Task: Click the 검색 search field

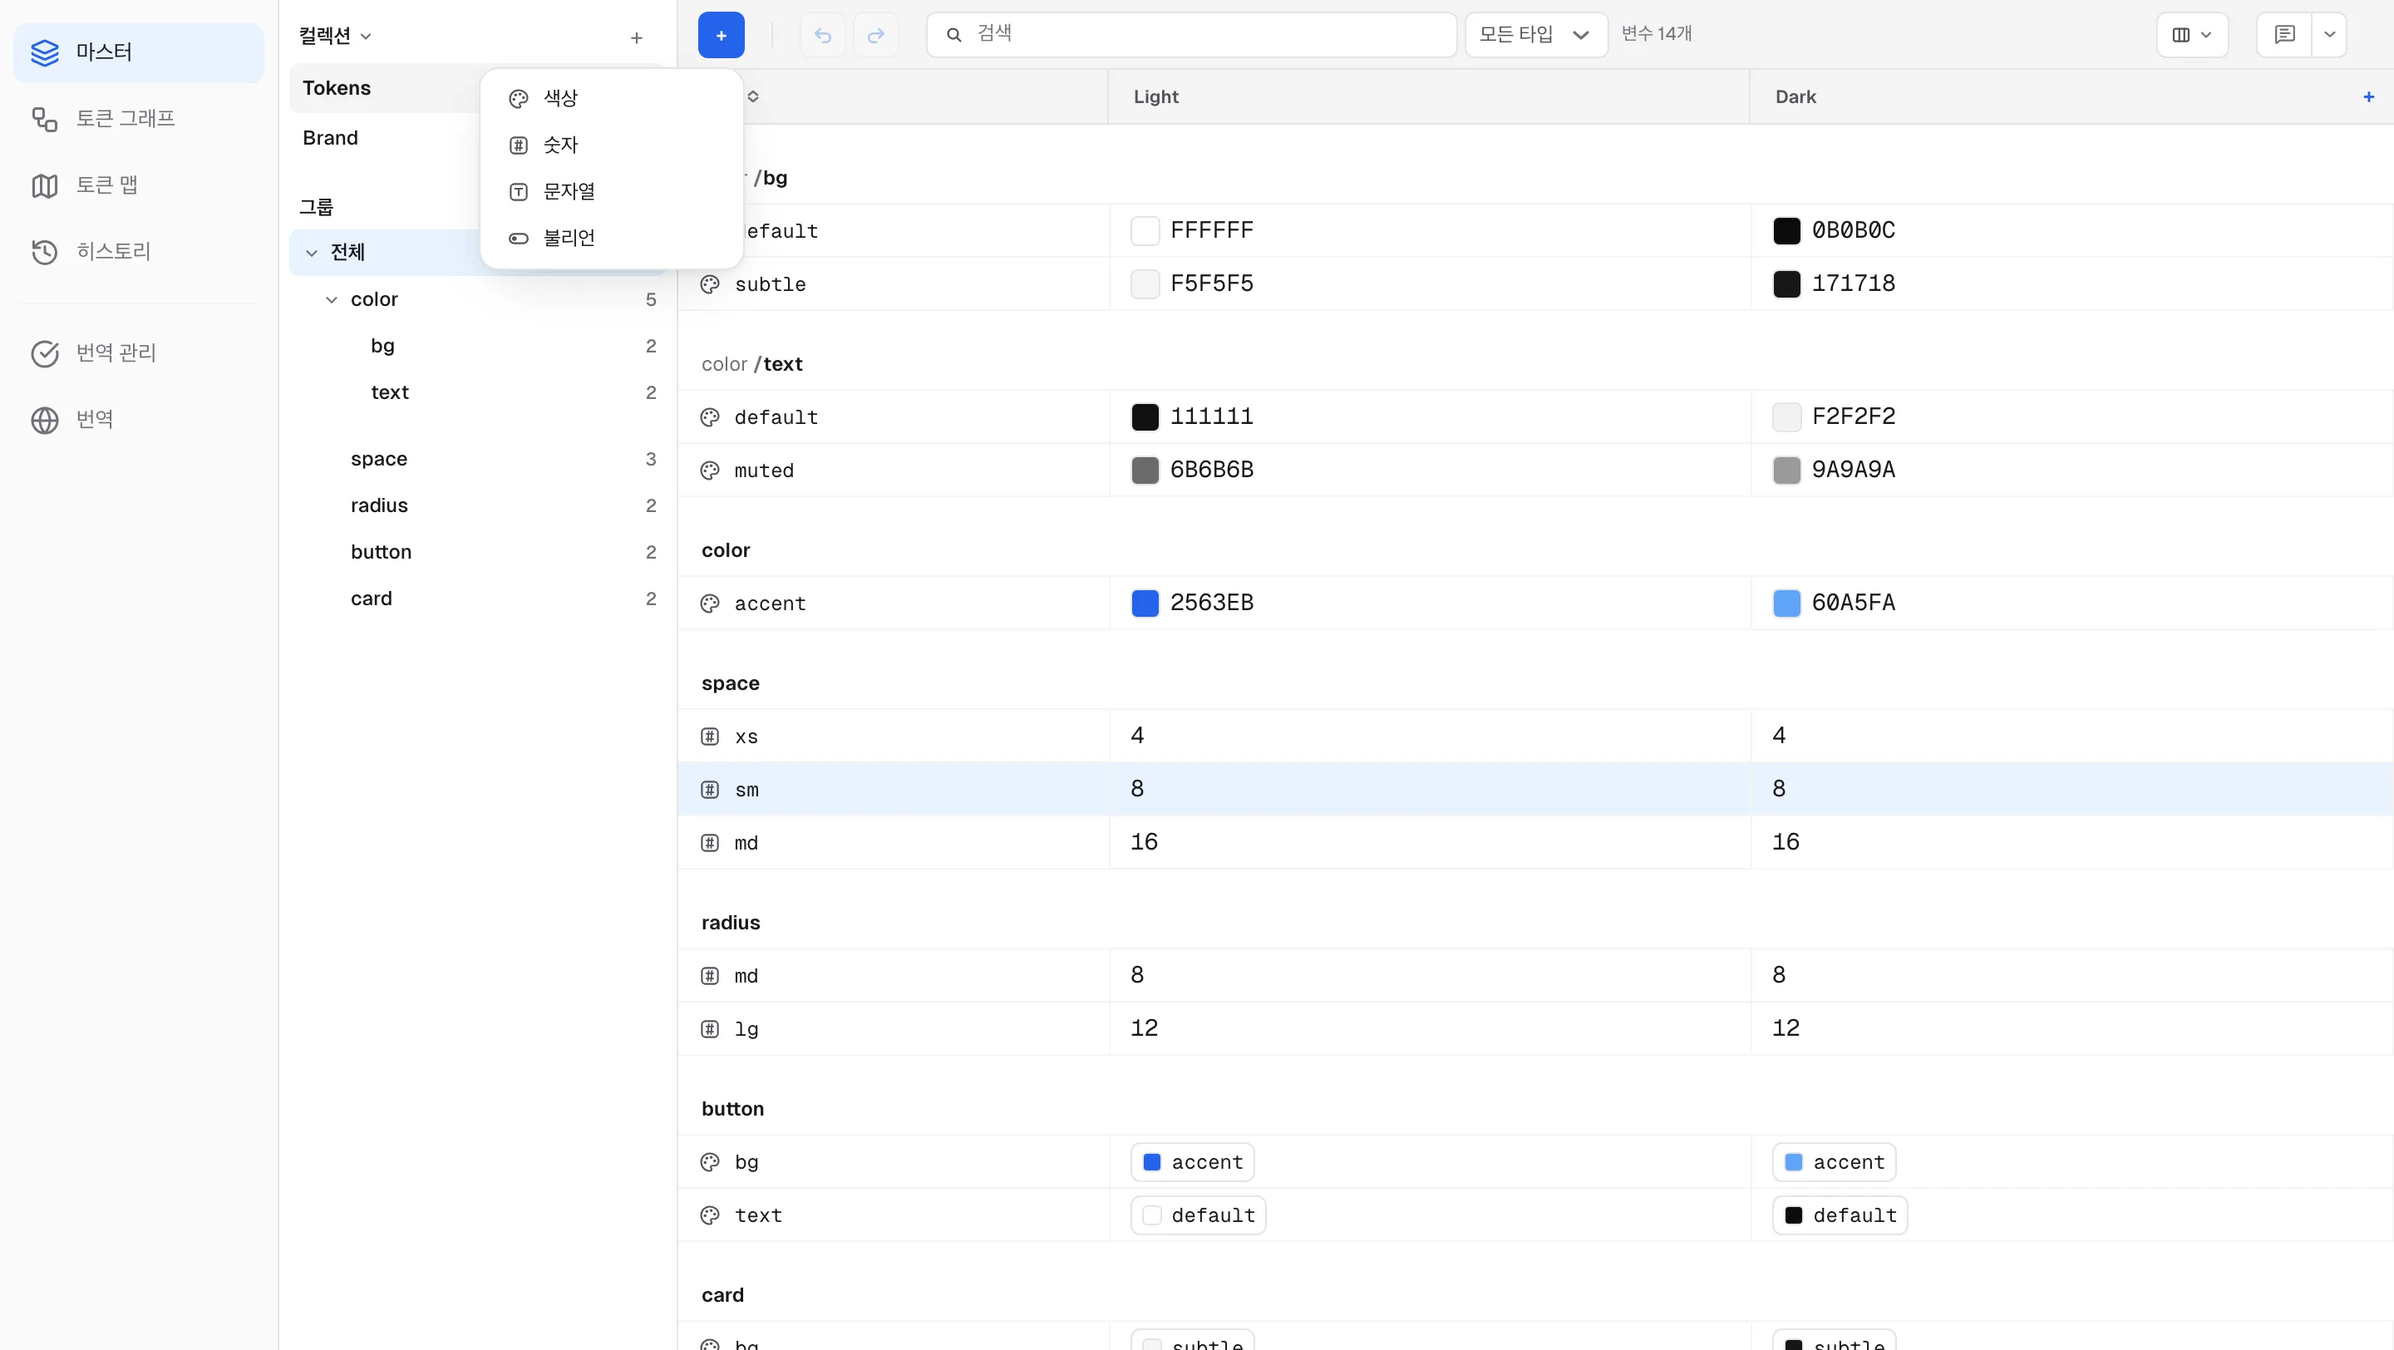Action: (1190, 35)
